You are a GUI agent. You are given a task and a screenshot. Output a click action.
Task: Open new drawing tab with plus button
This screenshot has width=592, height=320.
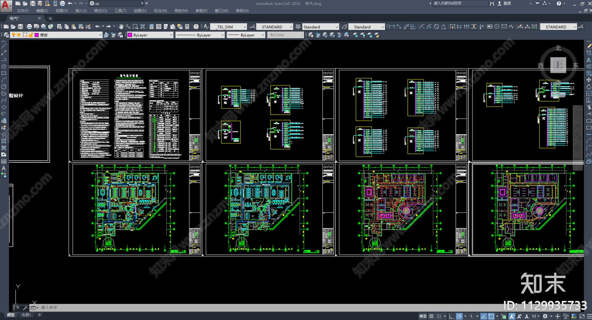pos(50,18)
